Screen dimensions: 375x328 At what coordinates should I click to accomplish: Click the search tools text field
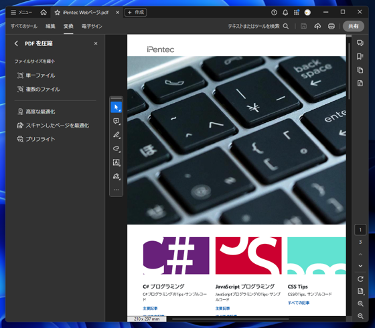258,26
